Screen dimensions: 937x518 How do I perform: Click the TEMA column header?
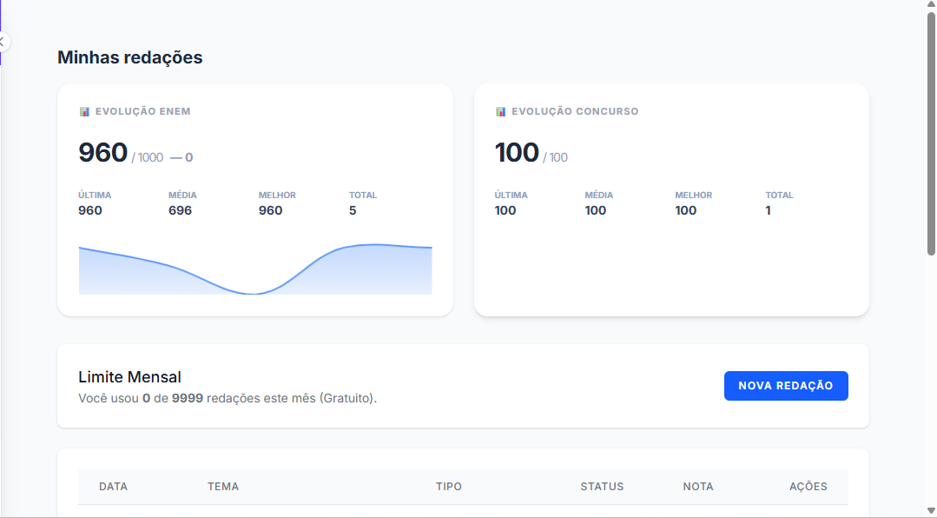click(x=223, y=487)
